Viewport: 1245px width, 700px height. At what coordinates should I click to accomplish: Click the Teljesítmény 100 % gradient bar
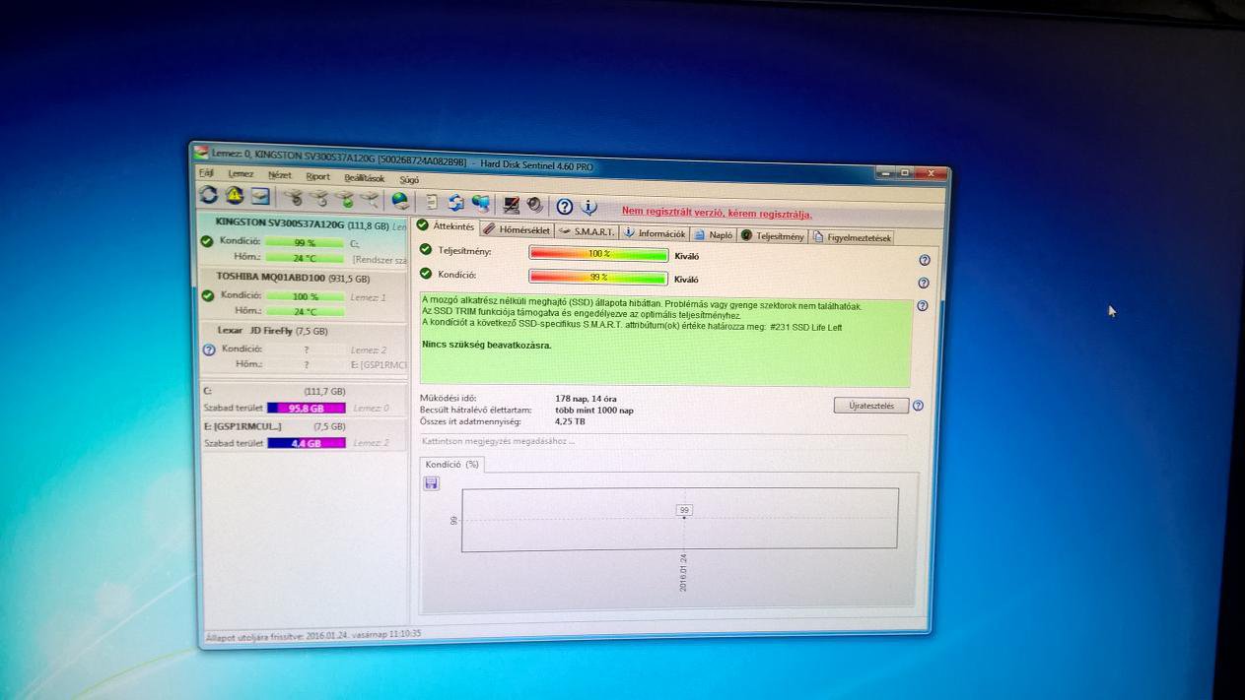click(597, 254)
